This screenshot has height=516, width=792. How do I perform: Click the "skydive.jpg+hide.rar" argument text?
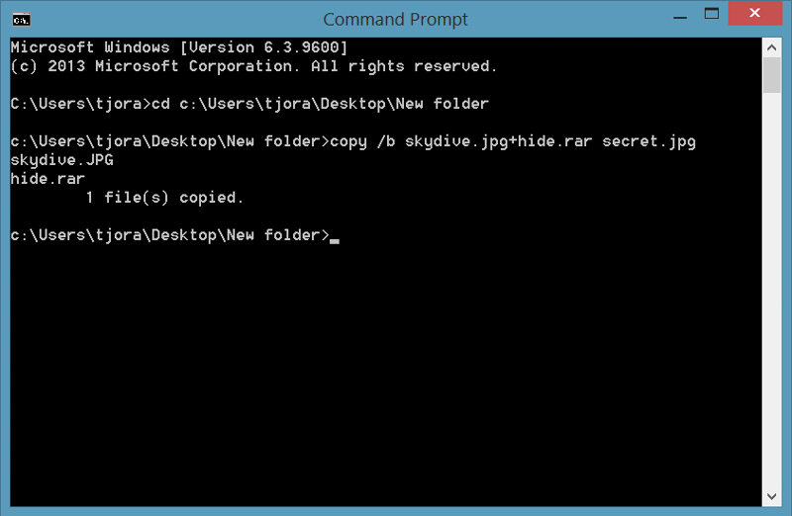tap(499, 141)
